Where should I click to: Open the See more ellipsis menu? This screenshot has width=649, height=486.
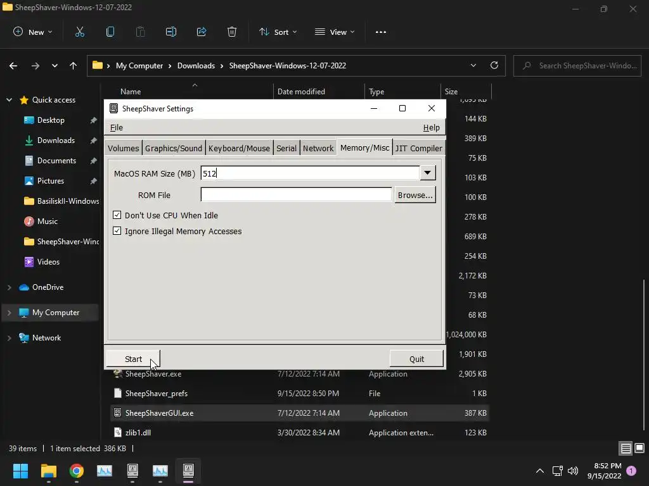coord(381,32)
